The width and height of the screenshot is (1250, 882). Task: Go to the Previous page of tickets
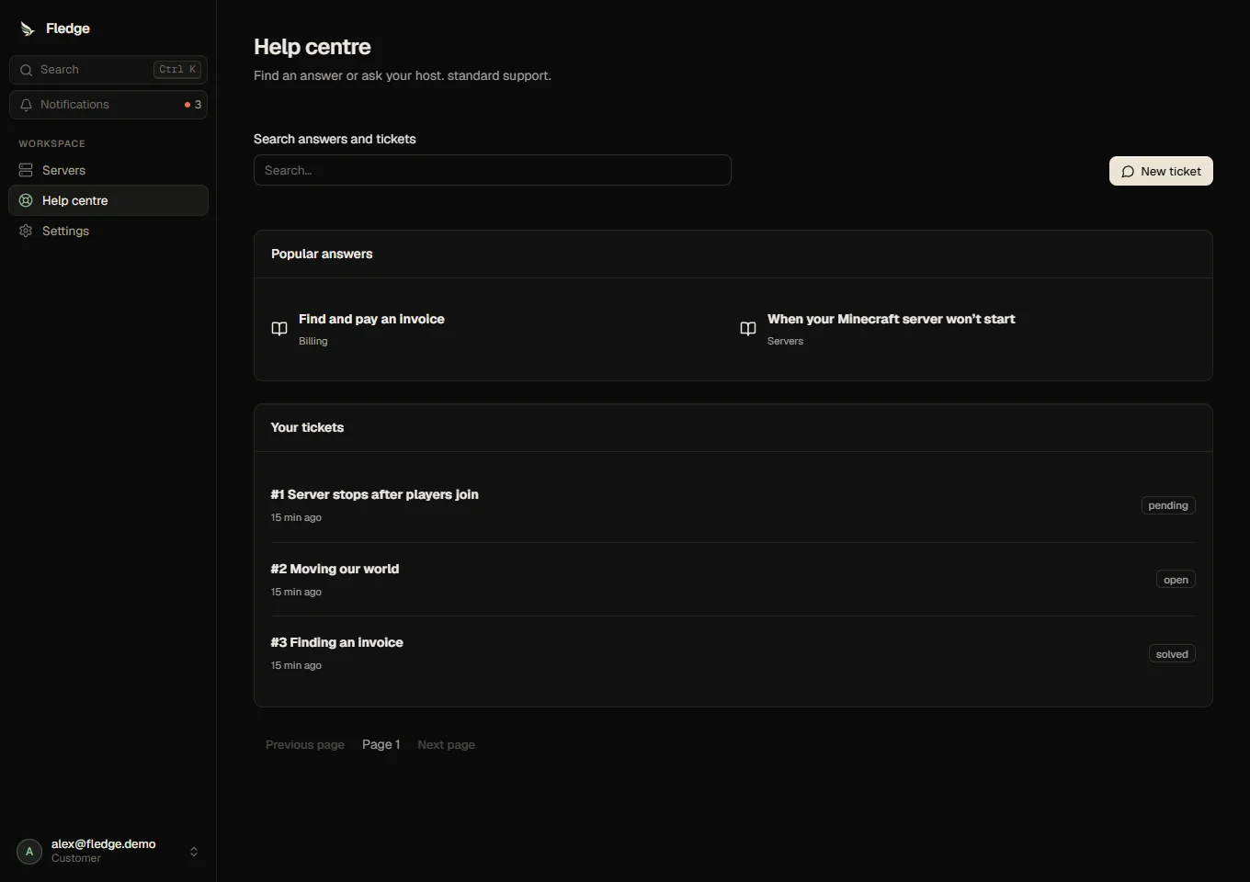pyautogui.click(x=305, y=745)
